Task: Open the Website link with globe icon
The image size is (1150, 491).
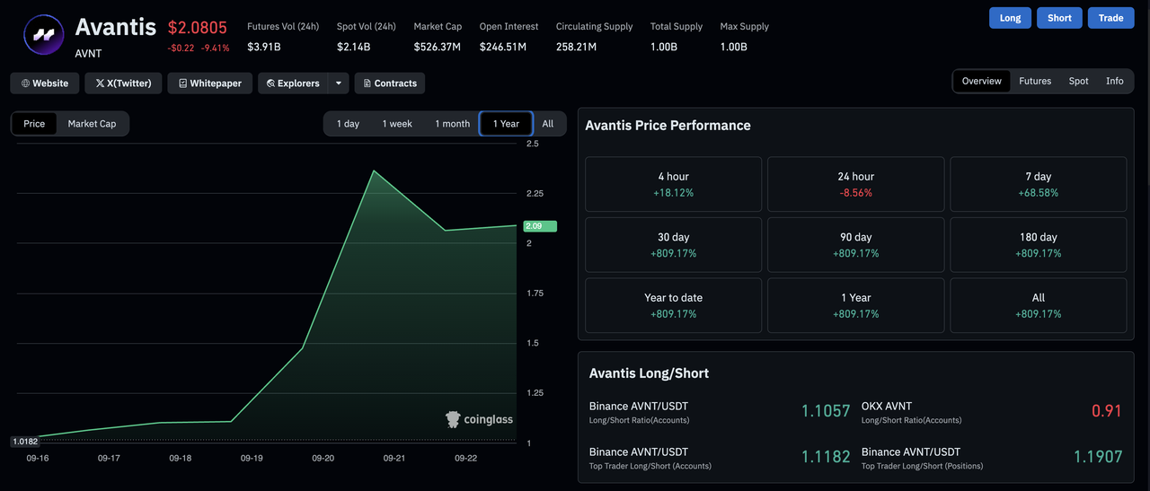Action: pyautogui.click(x=45, y=83)
